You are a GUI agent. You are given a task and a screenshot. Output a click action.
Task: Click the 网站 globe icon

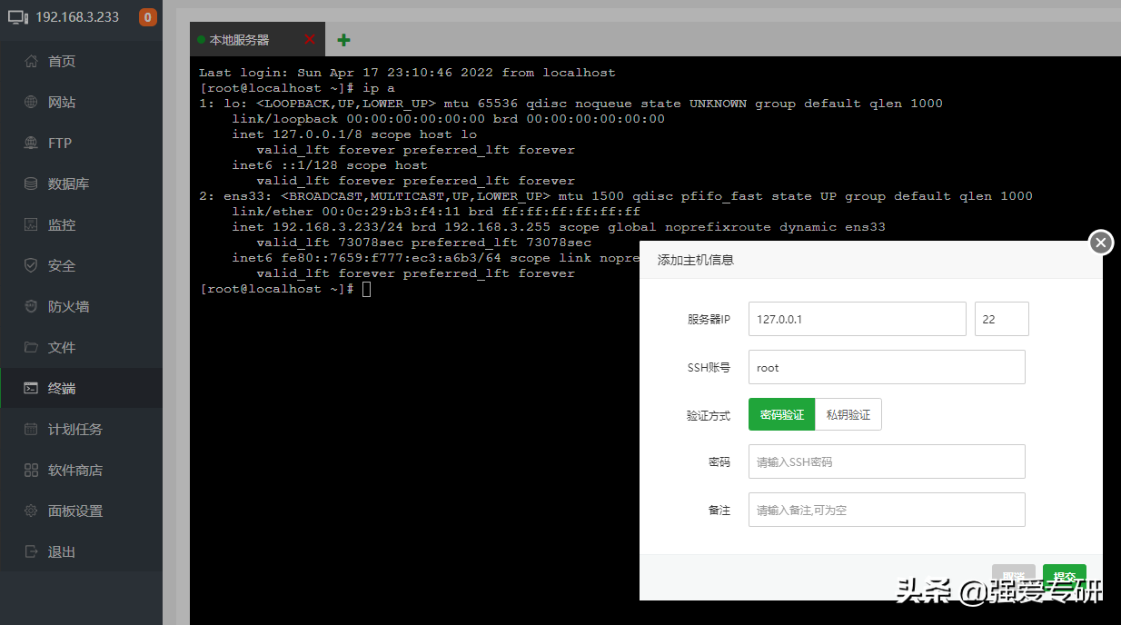pos(31,103)
